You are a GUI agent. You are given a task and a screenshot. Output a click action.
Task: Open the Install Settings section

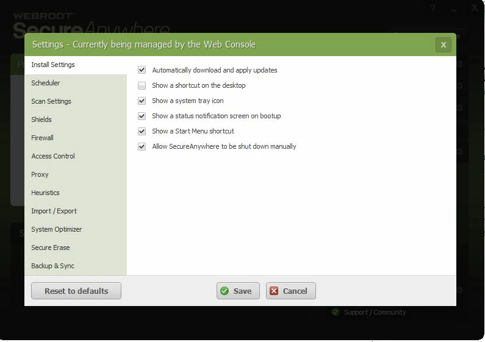(x=76, y=65)
